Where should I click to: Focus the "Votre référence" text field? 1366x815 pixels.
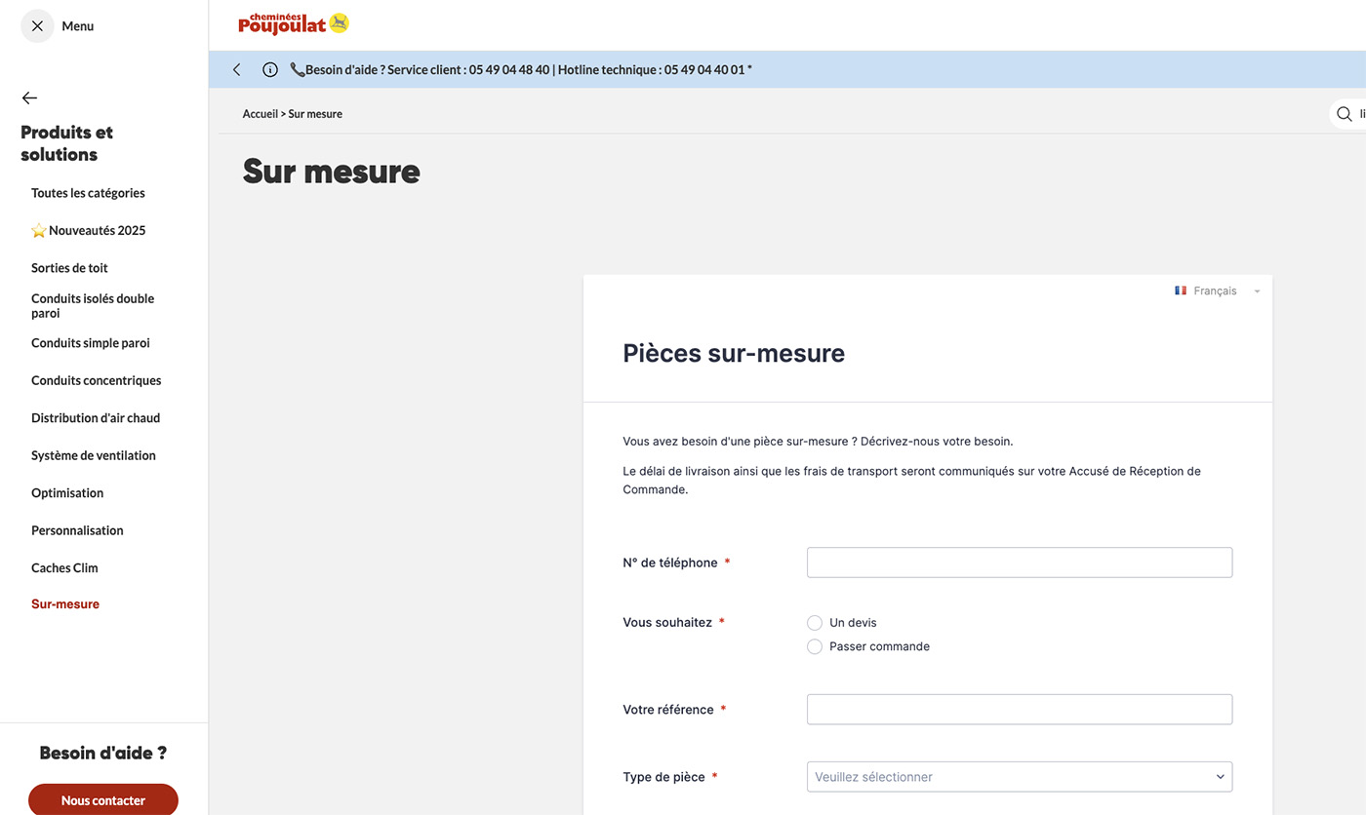[x=1019, y=710]
